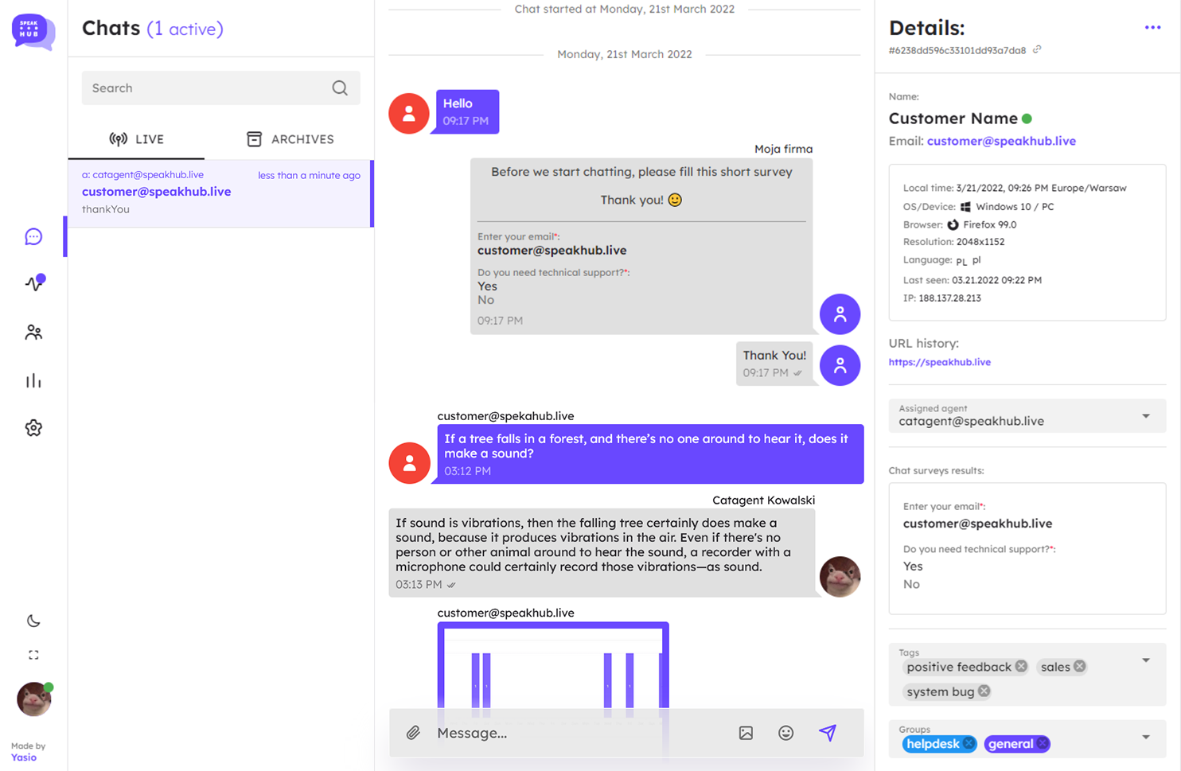Open the emoji picker
1181x771 pixels.
click(785, 733)
